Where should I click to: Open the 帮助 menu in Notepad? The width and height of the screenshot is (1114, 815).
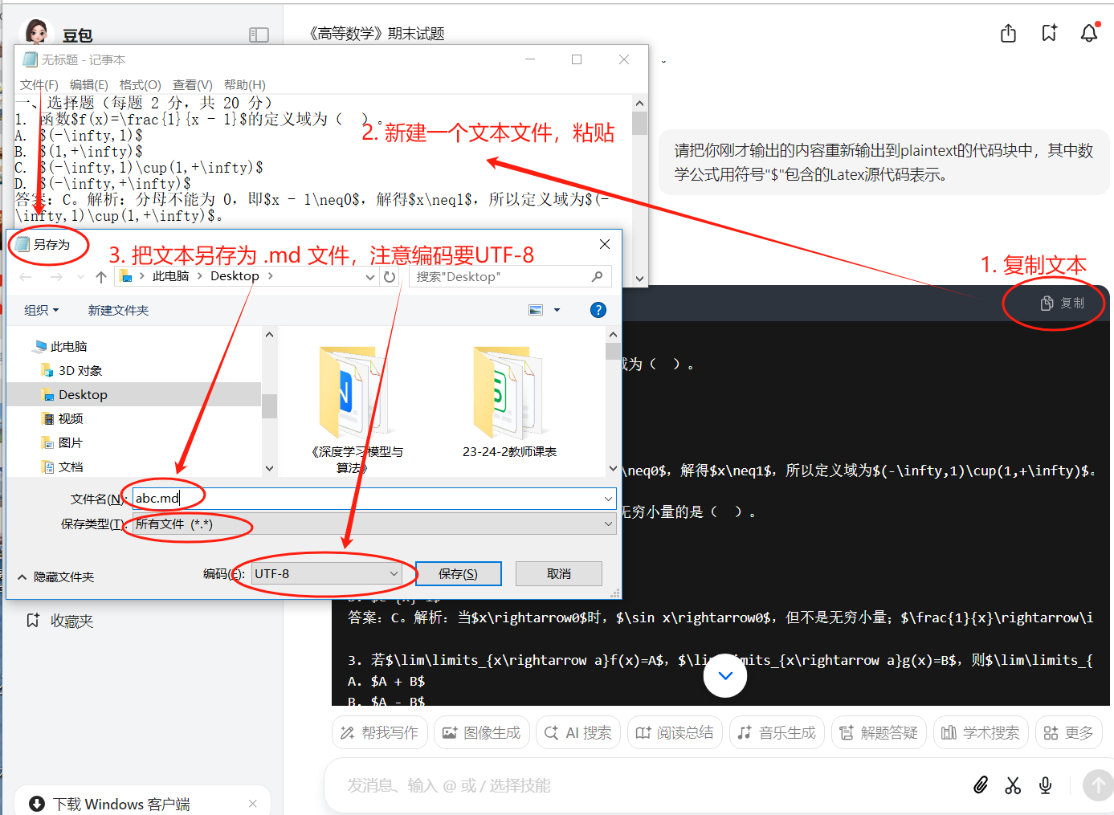pos(245,84)
